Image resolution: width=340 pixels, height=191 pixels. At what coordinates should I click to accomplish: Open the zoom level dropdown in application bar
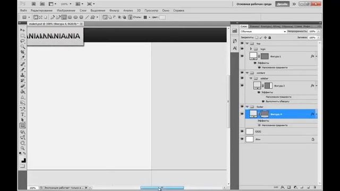click(65, 4)
